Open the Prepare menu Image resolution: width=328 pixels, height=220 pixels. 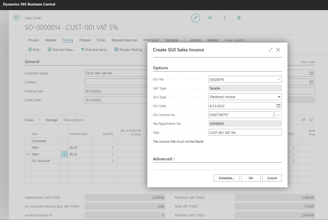coord(85,40)
